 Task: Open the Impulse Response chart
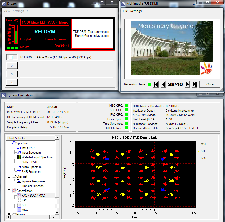tap(33, 181)
